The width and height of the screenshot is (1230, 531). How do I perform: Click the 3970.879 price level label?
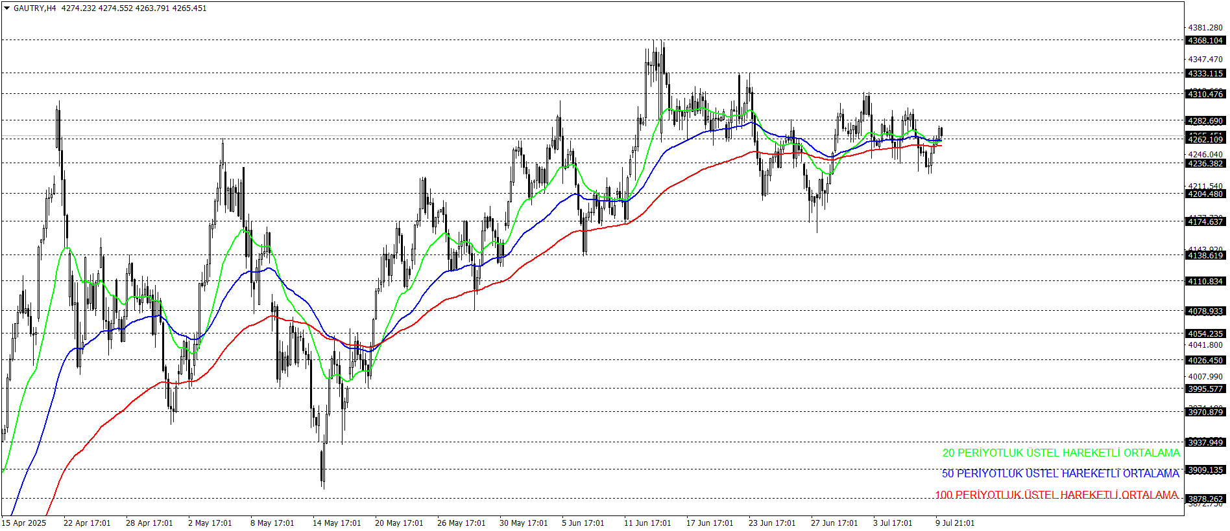coord(1205,412)
